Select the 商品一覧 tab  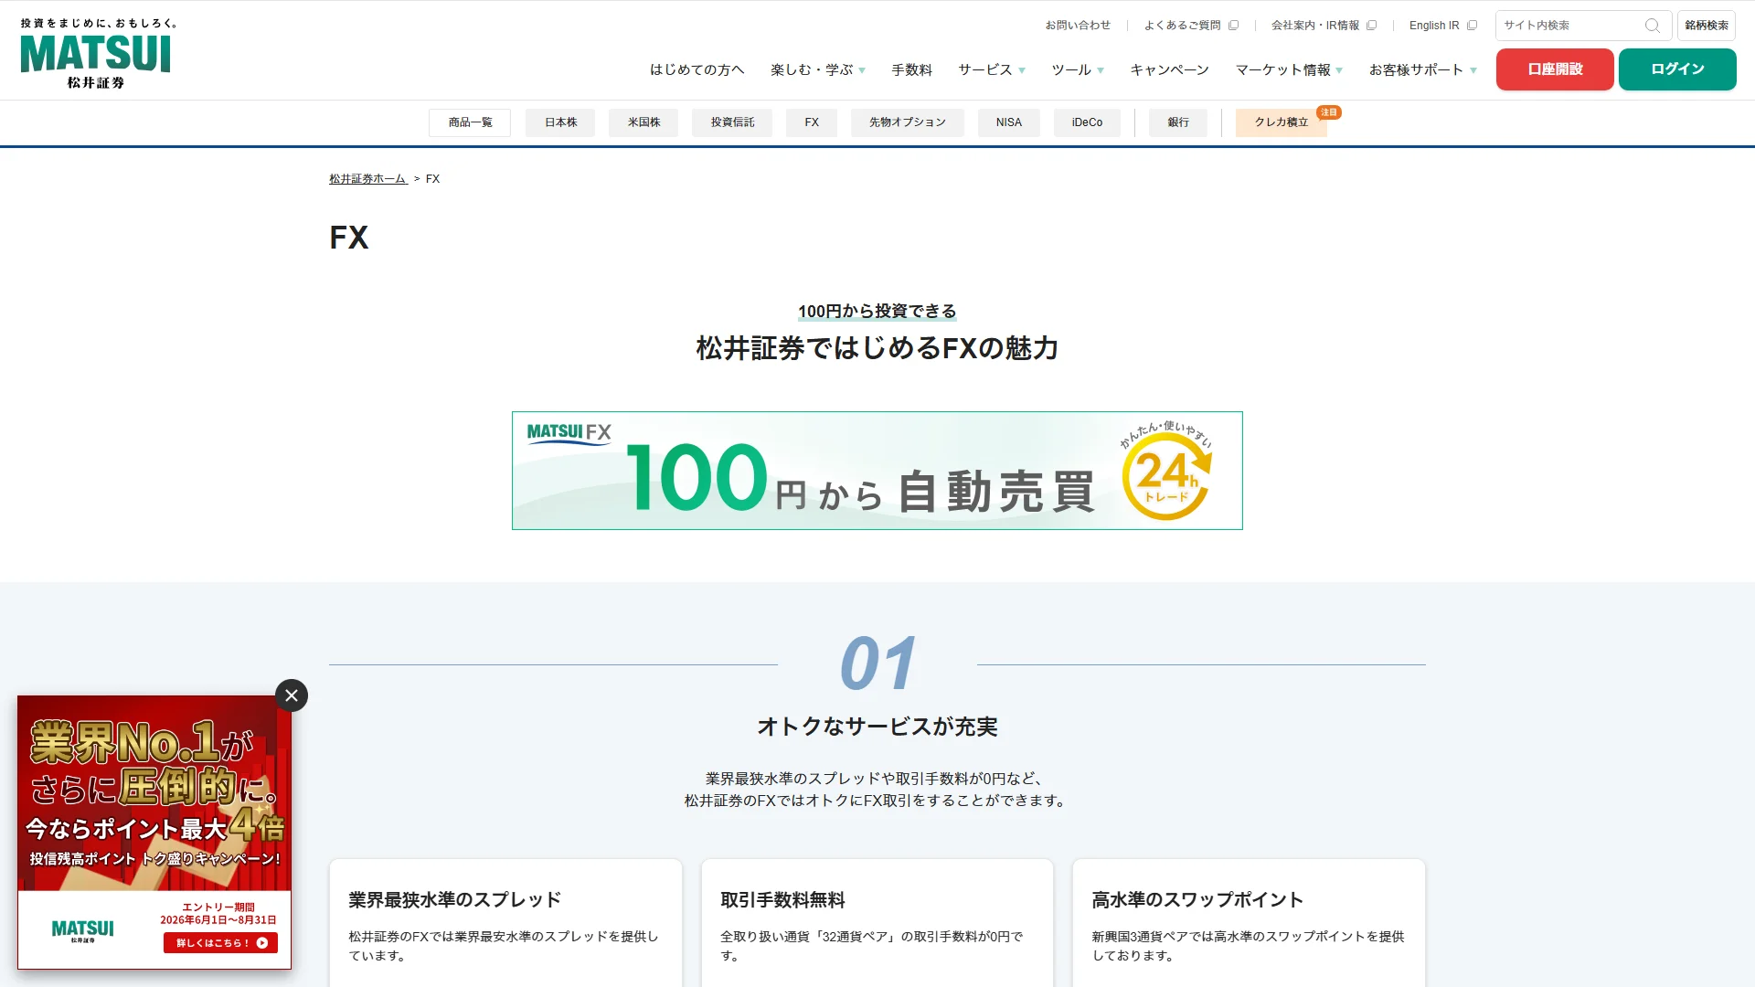[470, 122]
